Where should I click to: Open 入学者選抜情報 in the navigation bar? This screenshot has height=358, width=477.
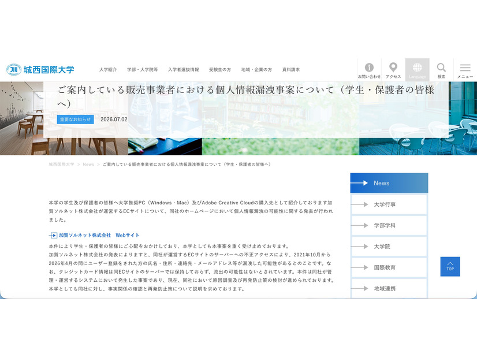point(184,70)
